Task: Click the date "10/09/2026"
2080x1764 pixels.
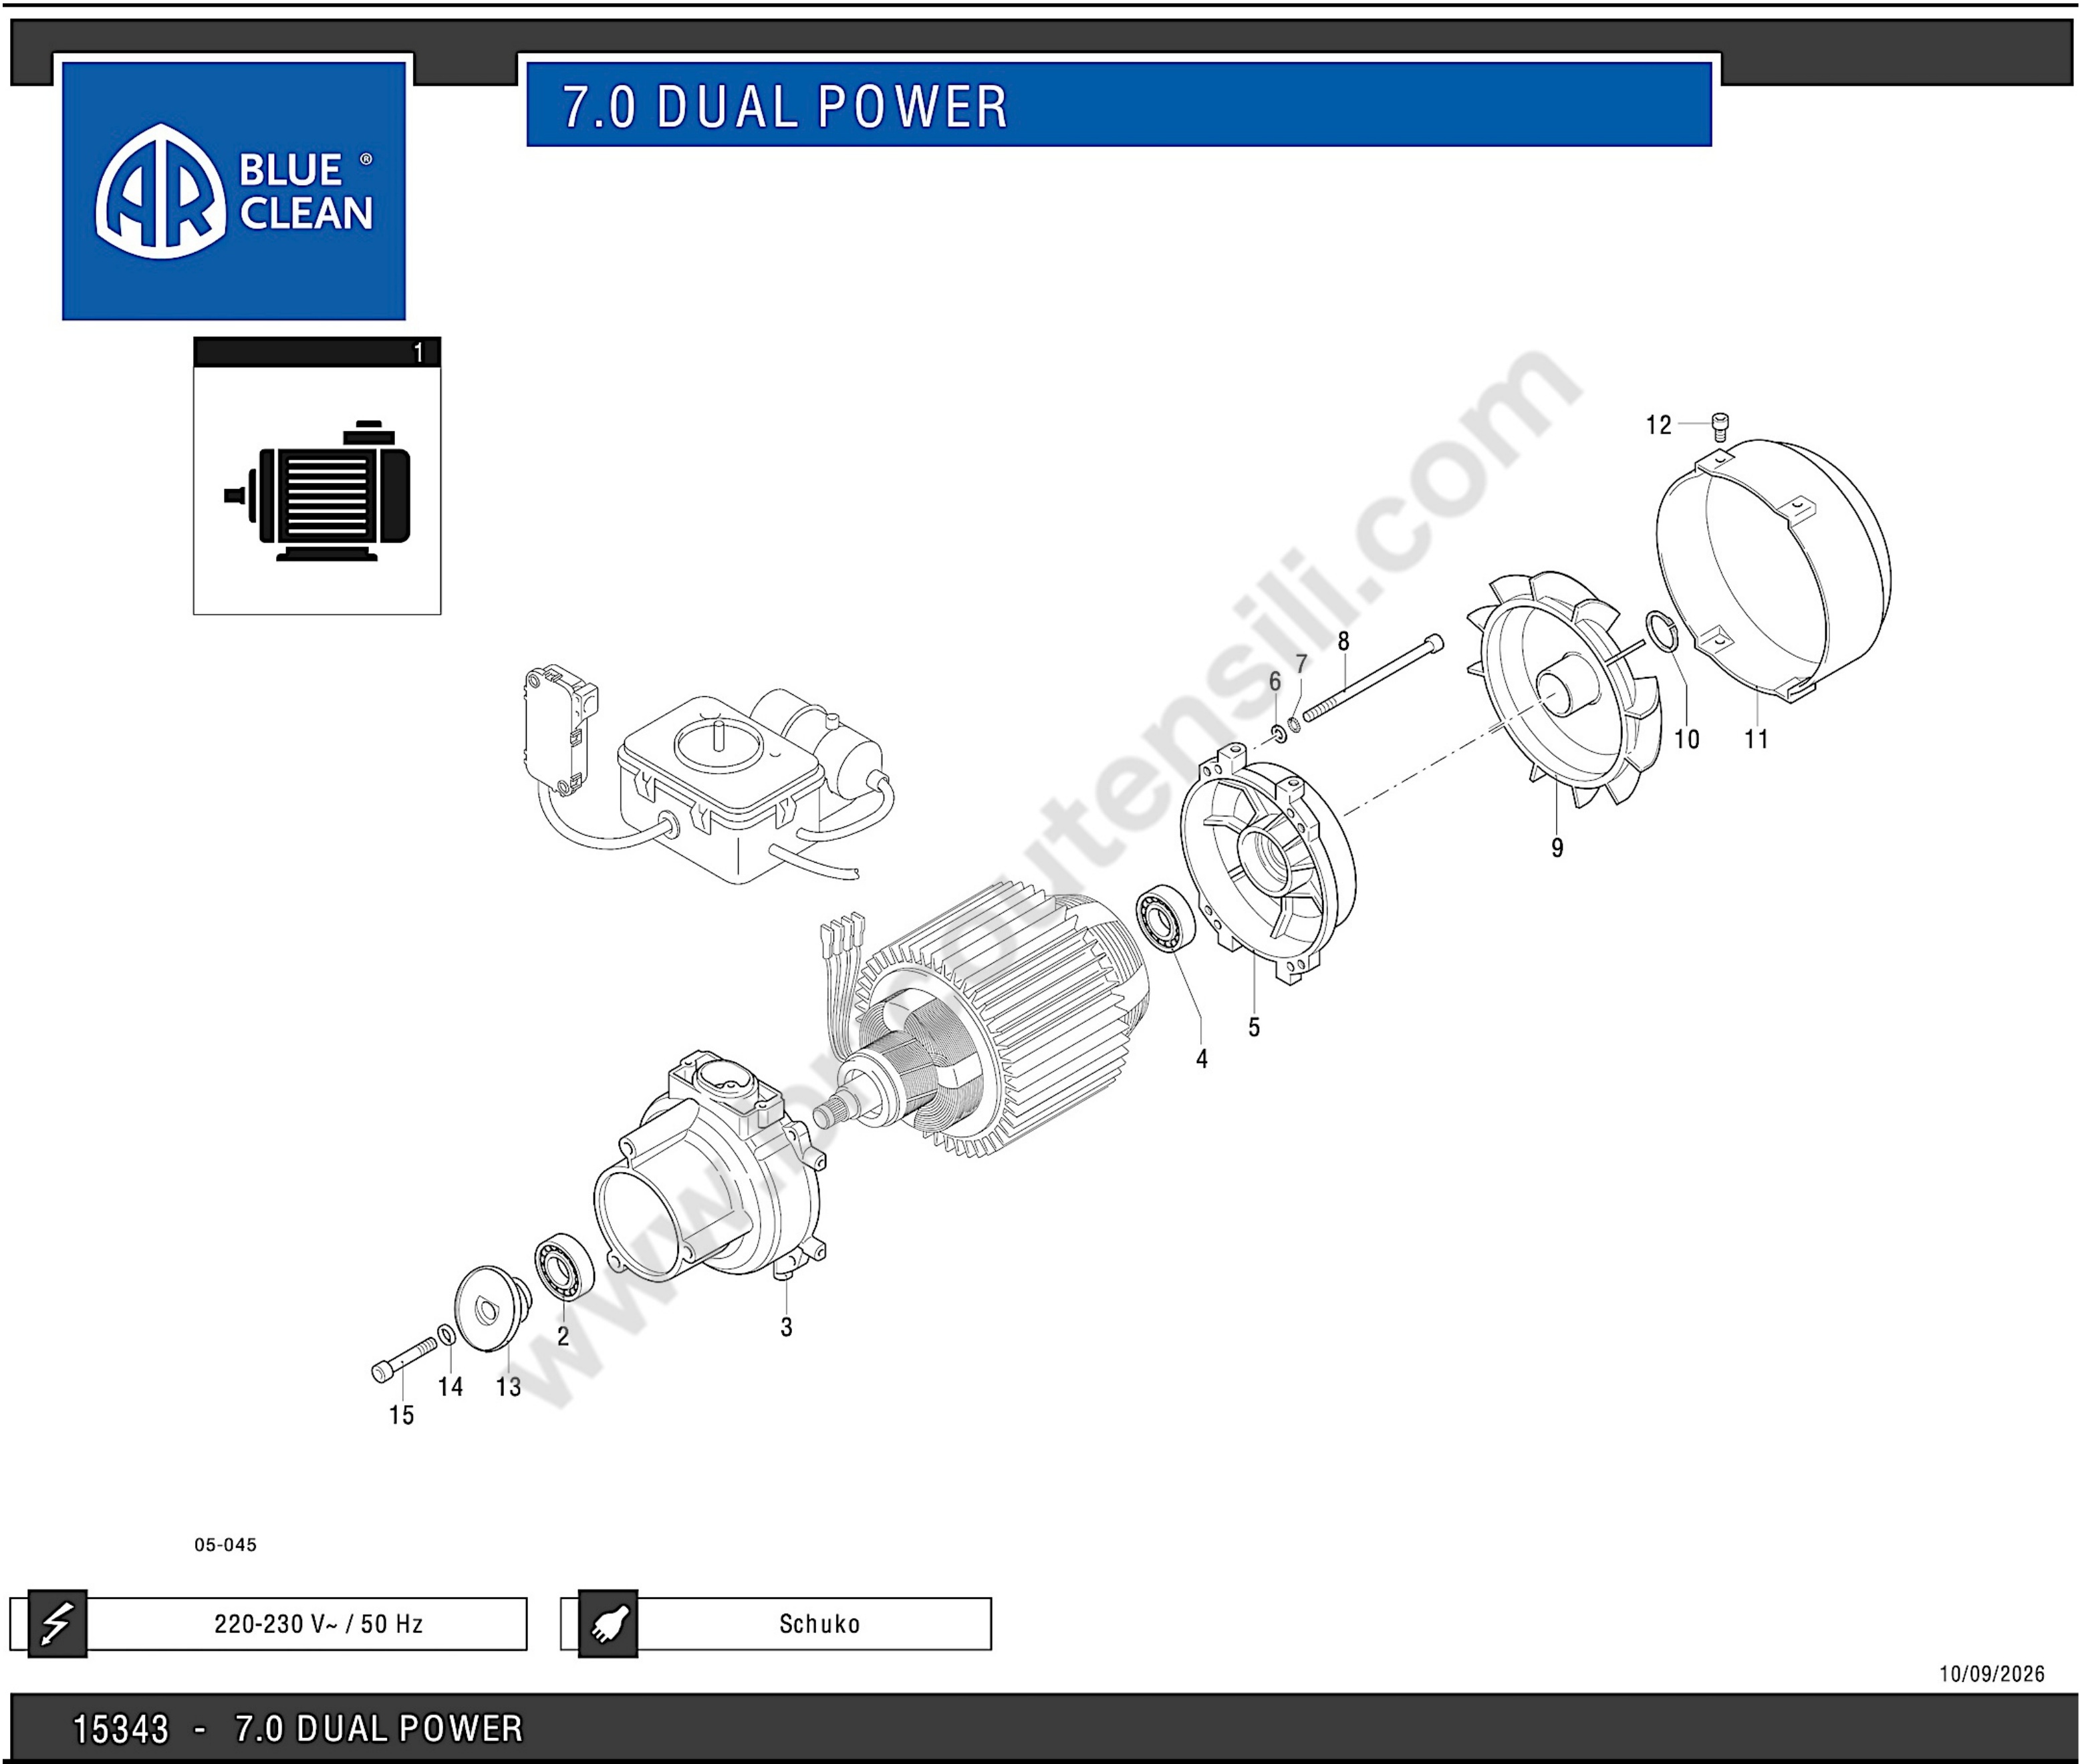Action: pyautogui.click(x=1992, y=1674)
